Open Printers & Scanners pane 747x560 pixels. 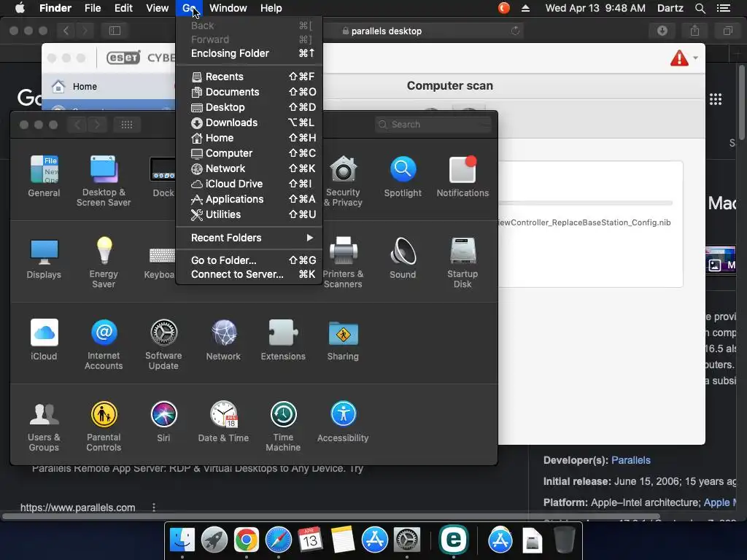[x=343, y=262]
